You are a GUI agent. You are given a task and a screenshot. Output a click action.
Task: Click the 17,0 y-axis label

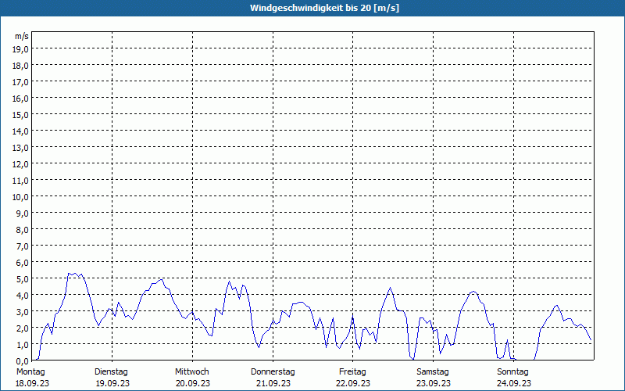point(20,81)
